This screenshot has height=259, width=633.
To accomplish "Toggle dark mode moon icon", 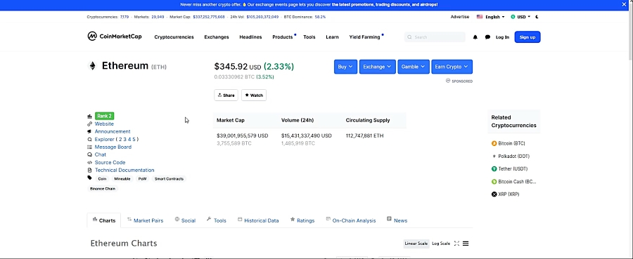I will pyautogui.click(x=537, y=17).
